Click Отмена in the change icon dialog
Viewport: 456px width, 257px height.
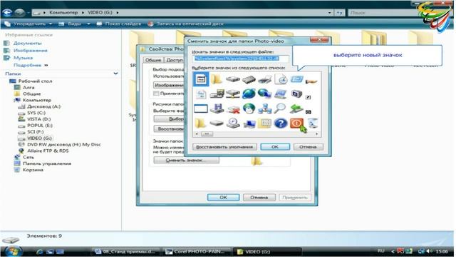pos(308,147)
